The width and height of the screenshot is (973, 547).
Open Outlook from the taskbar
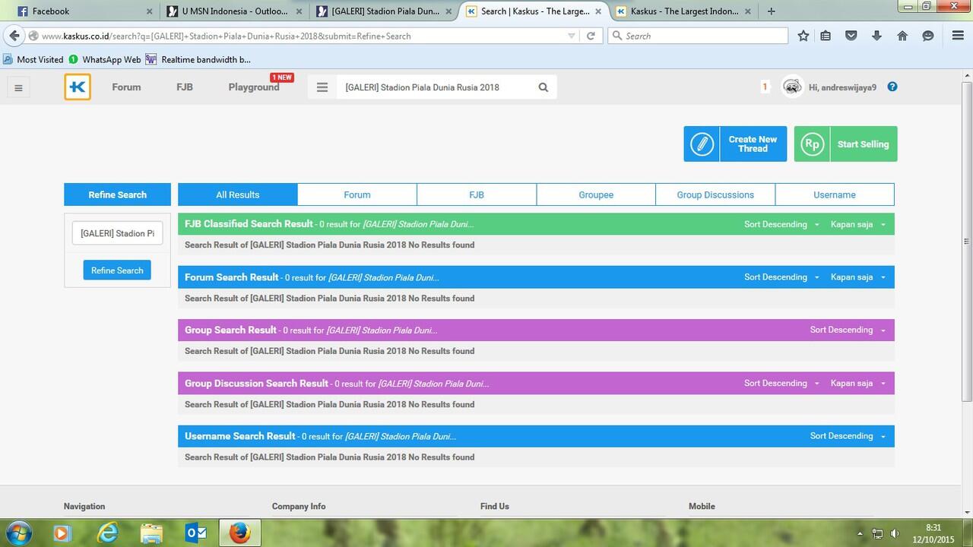(x=196, y=533)
